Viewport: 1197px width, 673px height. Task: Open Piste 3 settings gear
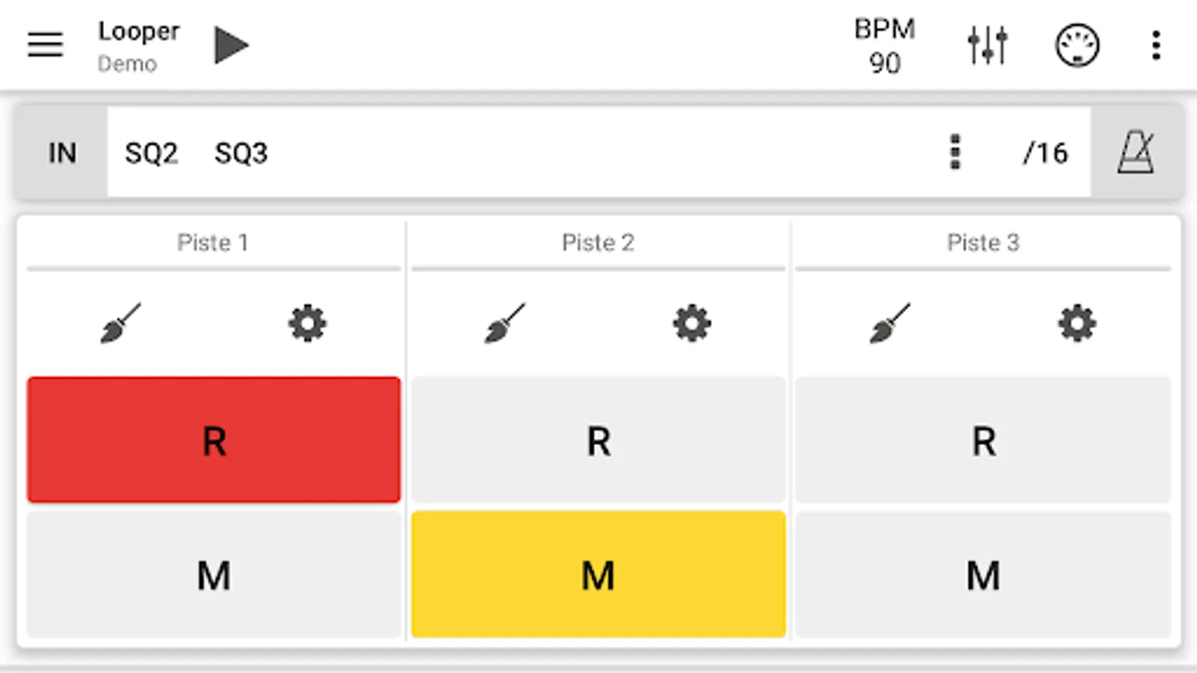(1077, 323)
